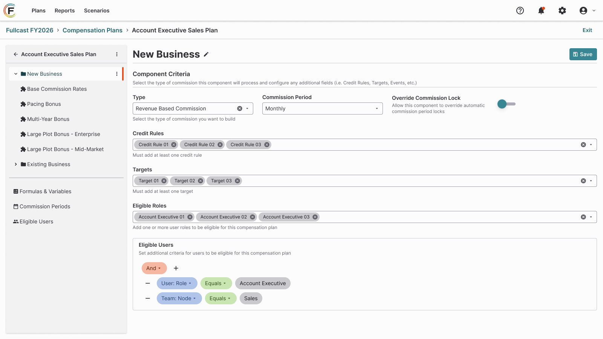Screen dimensions: 603x339
Task: Remove the User: Role condition row
Action: [148, 283]
